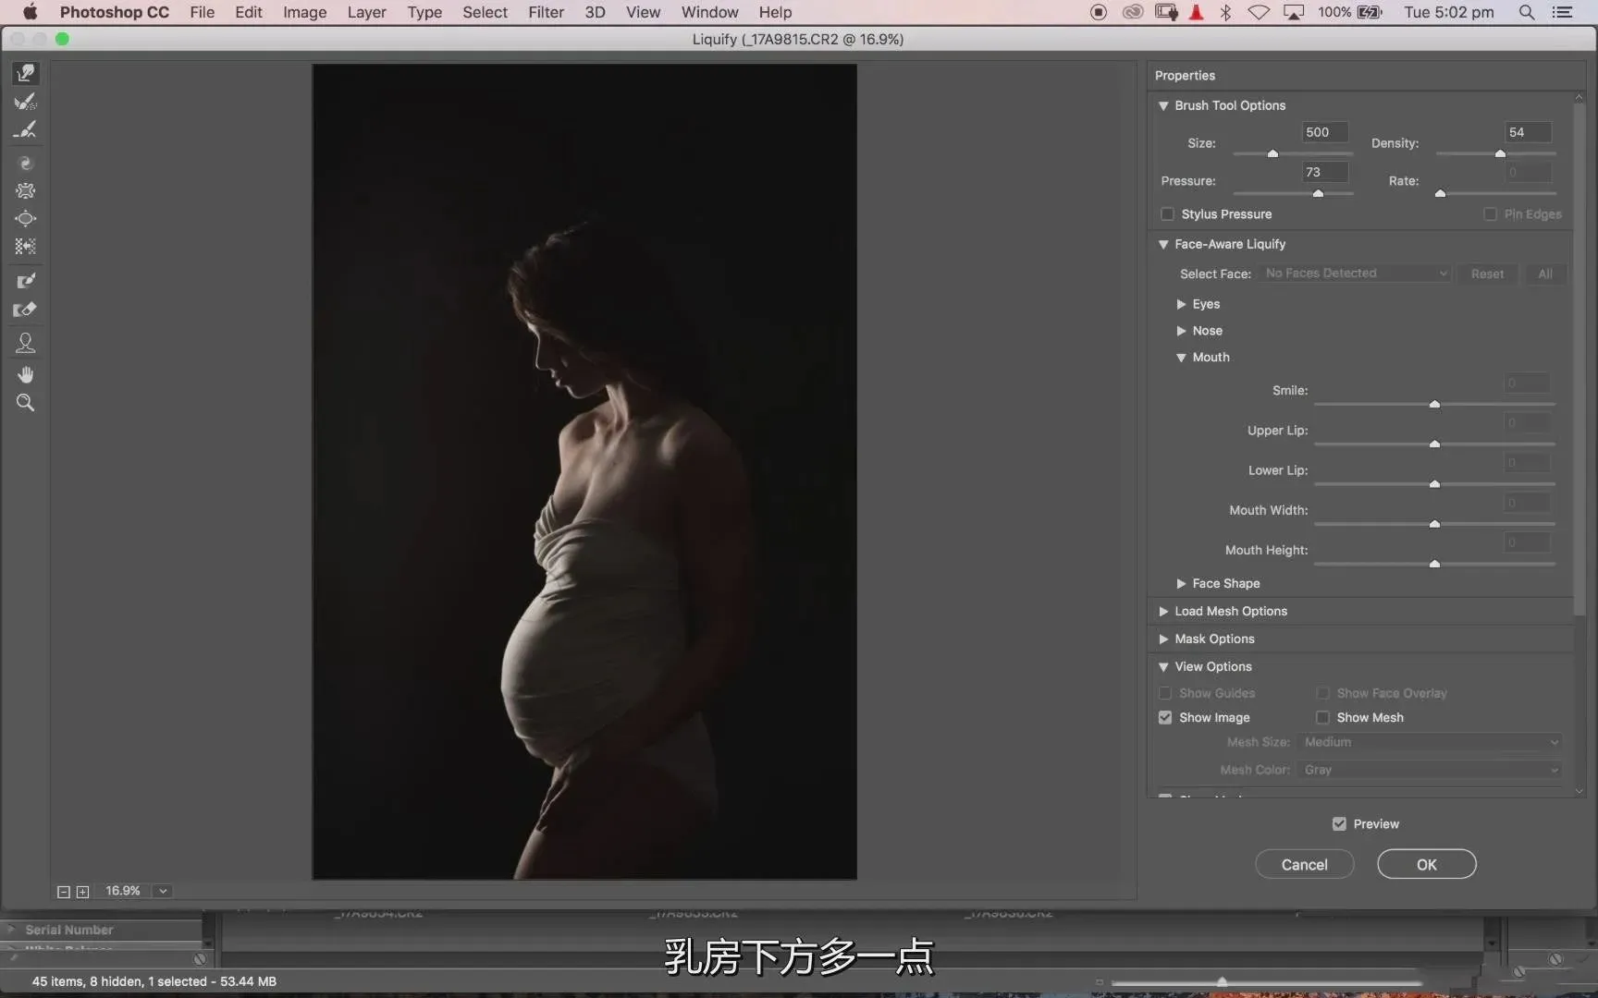Open the Notification Center icon
Viewport: 1598px width, 998px height.
click(x=1562, y=12)
